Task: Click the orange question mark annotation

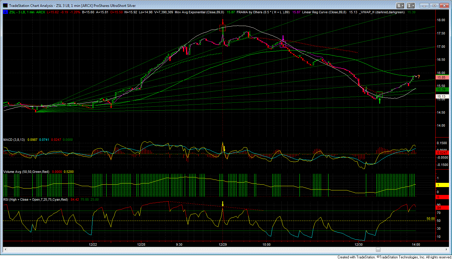Action: pos(419,77)
